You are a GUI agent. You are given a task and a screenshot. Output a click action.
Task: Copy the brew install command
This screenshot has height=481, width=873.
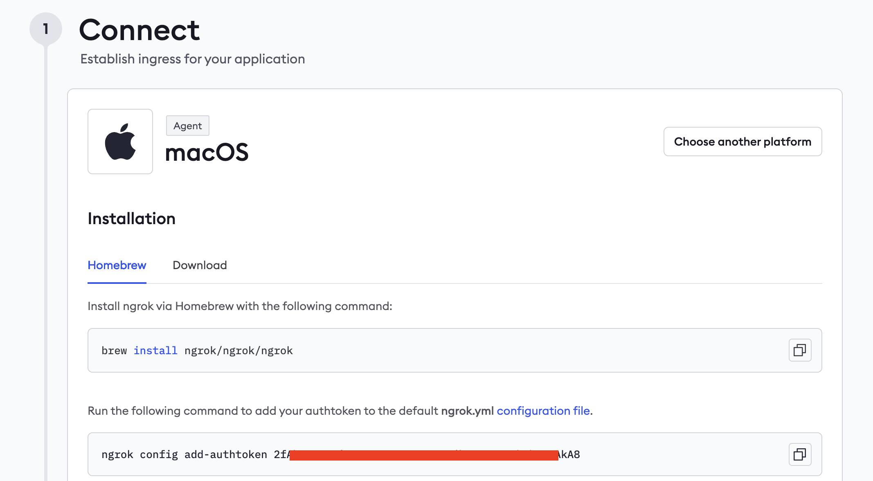(800, 350)
